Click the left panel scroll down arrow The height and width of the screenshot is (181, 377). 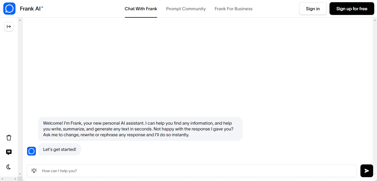20,174
